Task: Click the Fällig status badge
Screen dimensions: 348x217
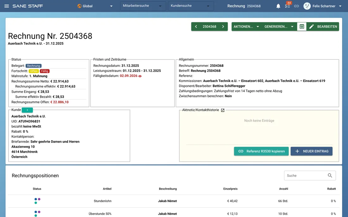Action: click(45, 71)
